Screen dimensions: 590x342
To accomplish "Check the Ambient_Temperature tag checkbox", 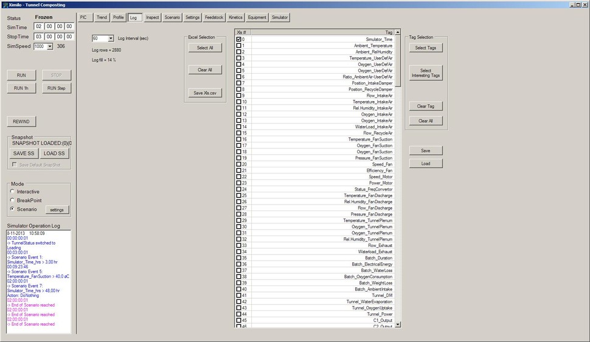I will pos(239,46).
